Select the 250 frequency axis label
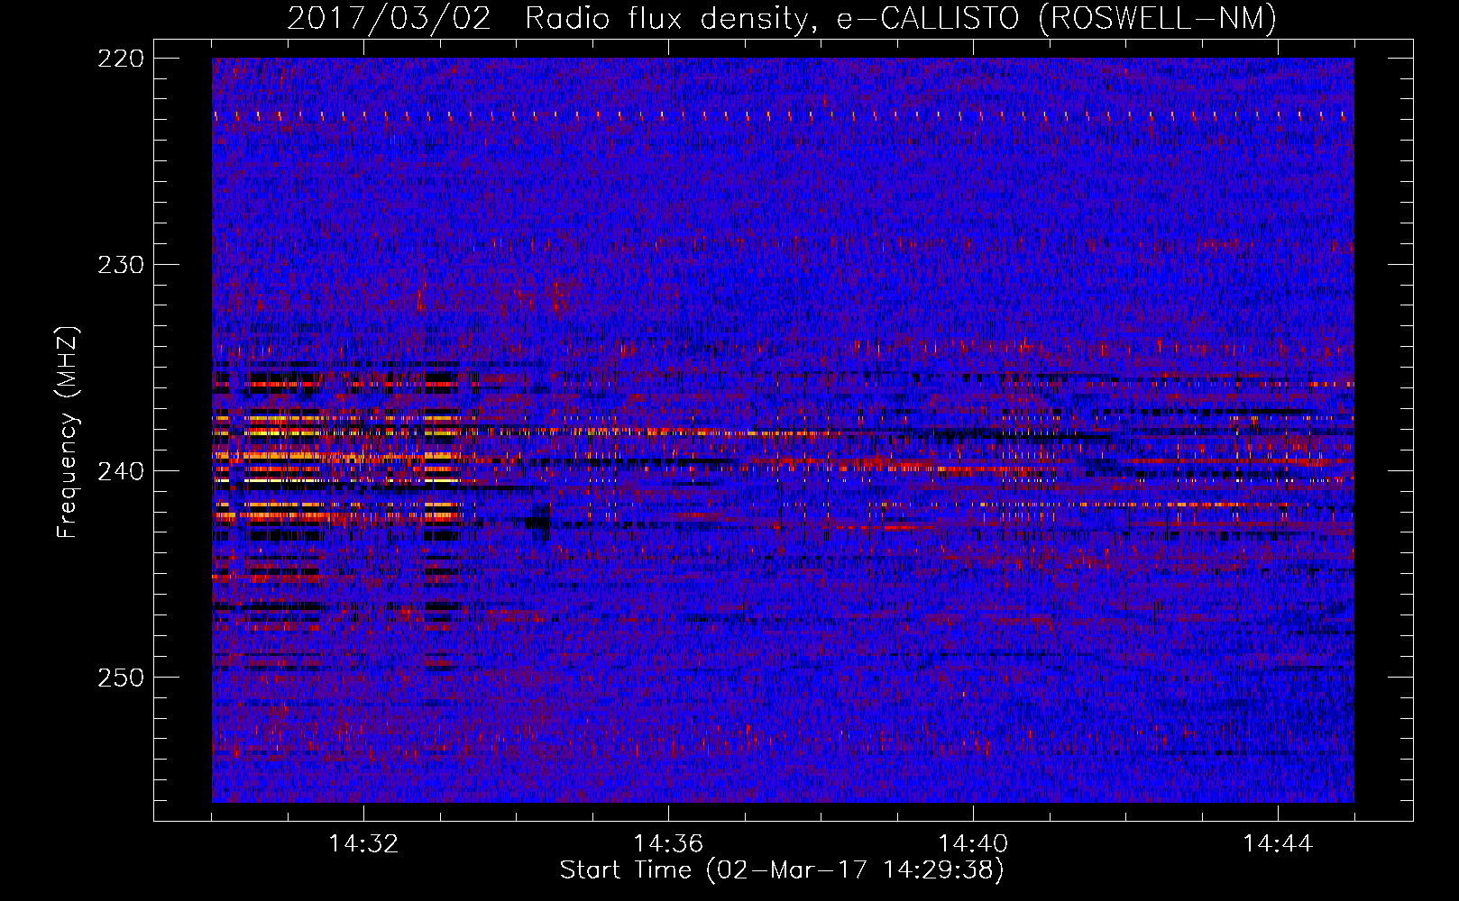 (x=120, y=678)
